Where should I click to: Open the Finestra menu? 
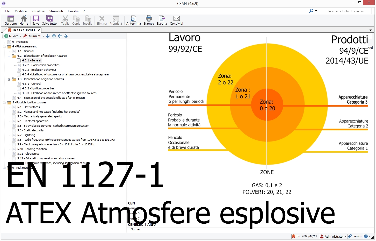[73, 11]
